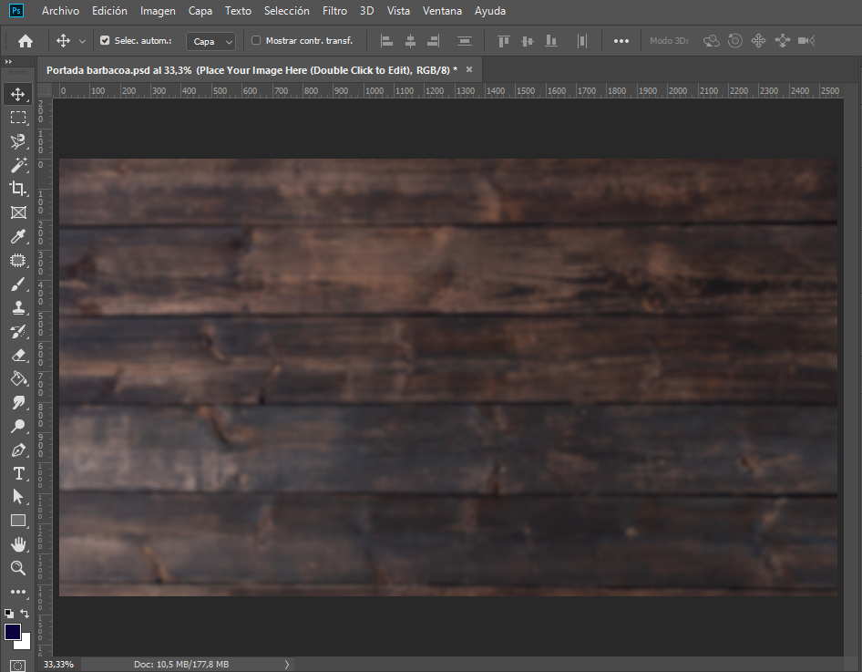
Task: Toggle Quick Mask mode
Action: (17, 666)
